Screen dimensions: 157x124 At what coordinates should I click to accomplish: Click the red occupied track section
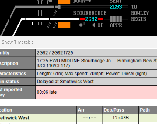pyautogui.click(x=83, y=19)
